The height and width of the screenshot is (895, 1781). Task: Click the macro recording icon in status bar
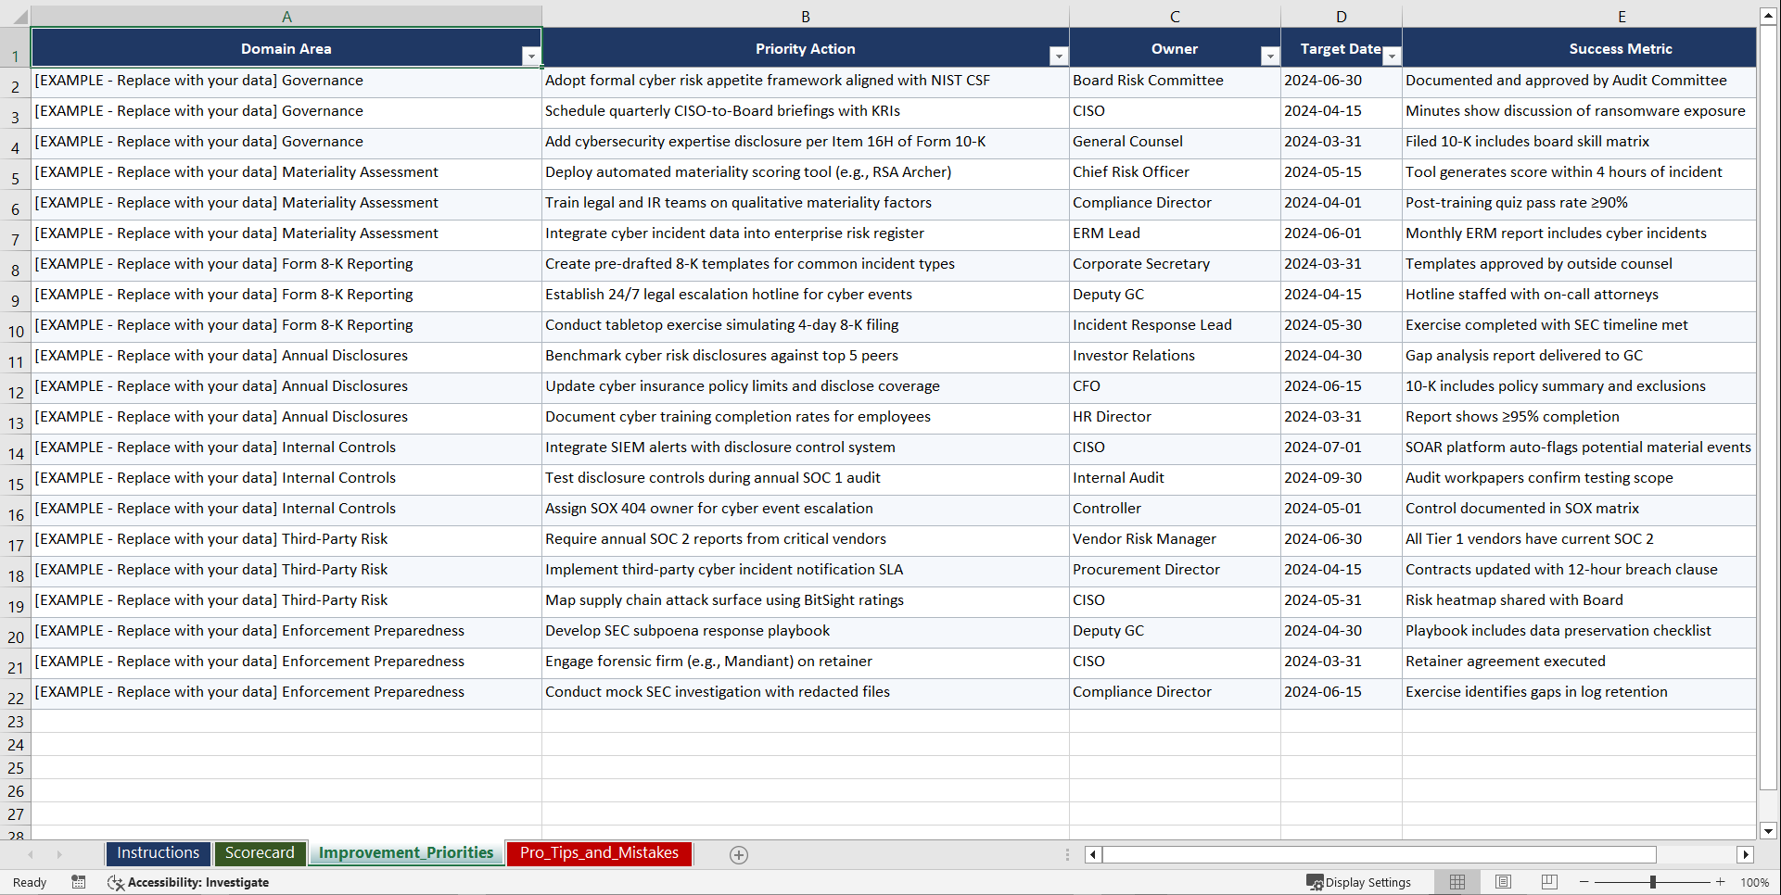[79, 882]
